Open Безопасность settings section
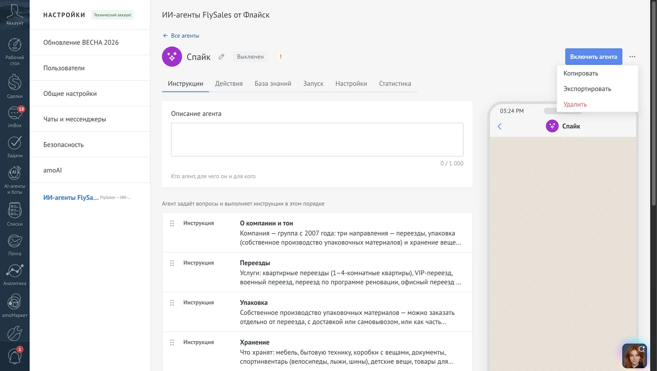Viewport: 657px width, 371px height. pyautogui.click(x=90, y=145)
